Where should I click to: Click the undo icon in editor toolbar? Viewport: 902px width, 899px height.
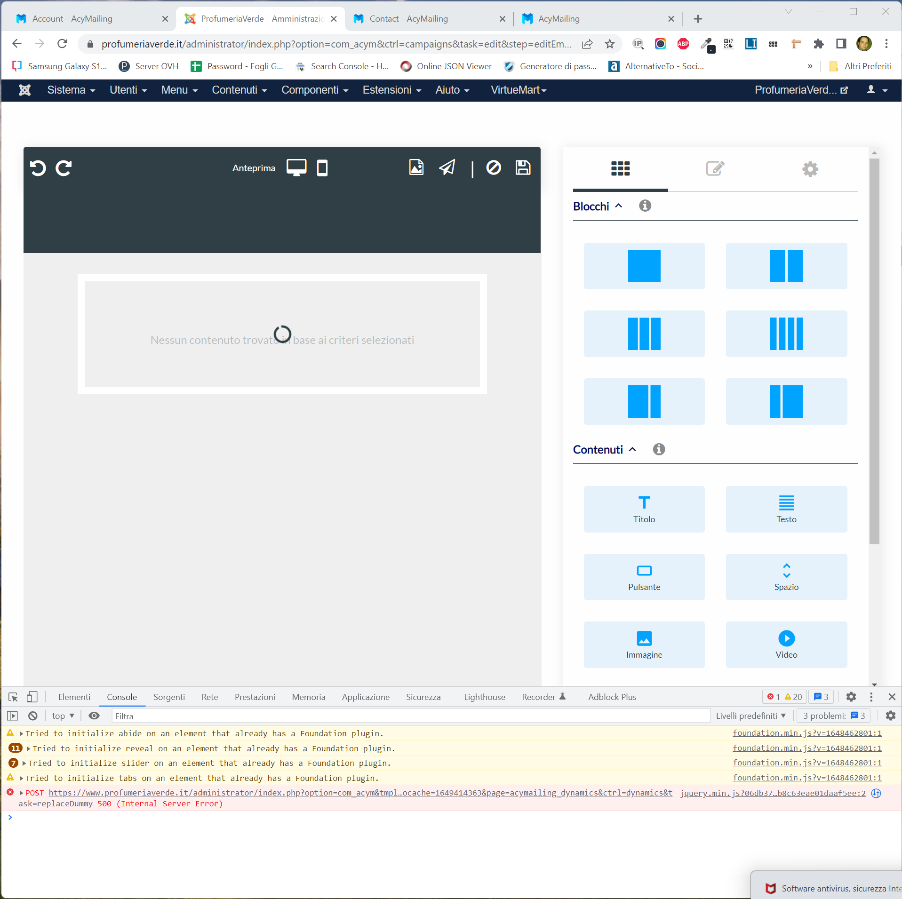click(38, 168)
